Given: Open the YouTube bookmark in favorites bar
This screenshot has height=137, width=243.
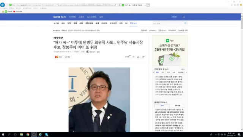Looking at the screenshot, I should point(17,11).
